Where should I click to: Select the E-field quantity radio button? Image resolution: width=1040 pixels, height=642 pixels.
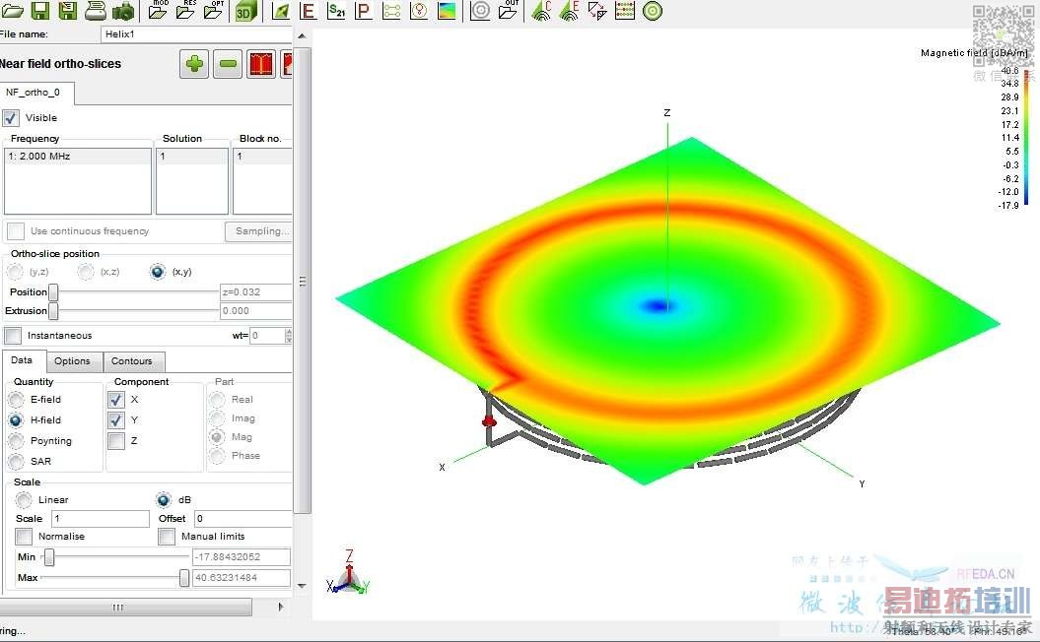click(x=16, y=400)
